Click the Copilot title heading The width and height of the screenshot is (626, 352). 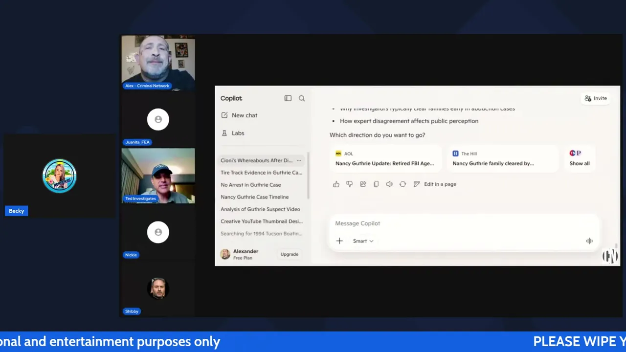[231, 98]
